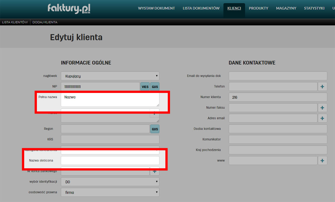Switch to the Produkty section
335x202 pixels.
coord(258,8)
